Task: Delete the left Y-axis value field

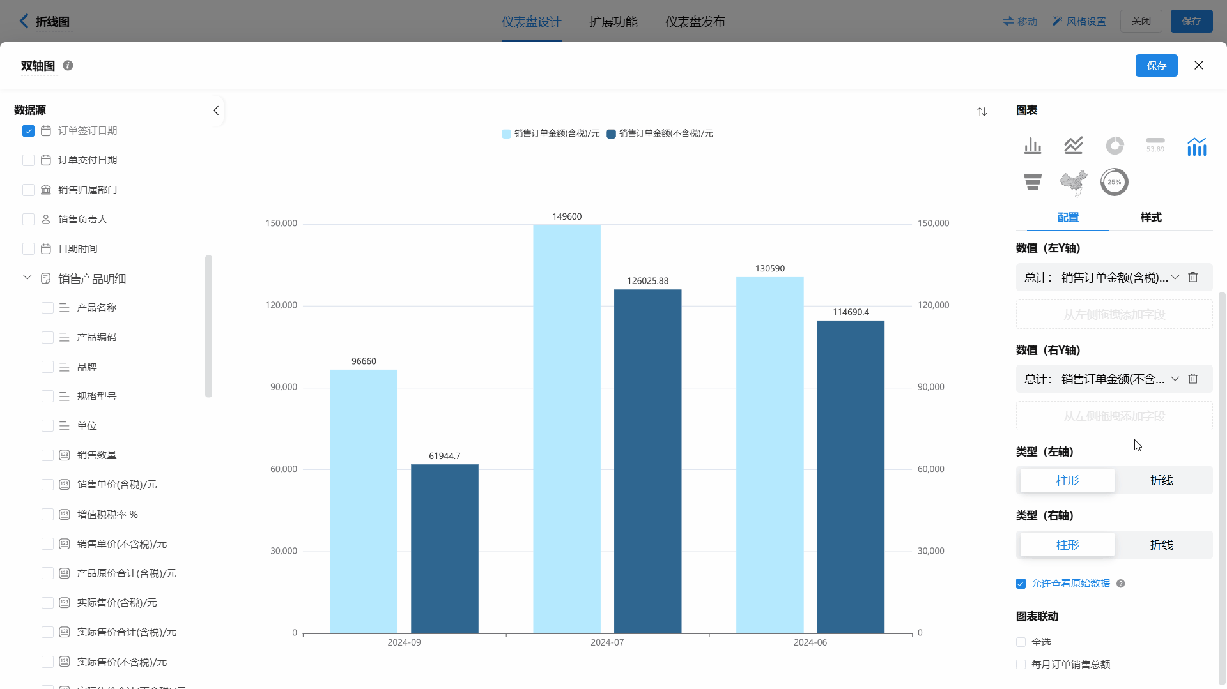Action: pos(1192,277)
